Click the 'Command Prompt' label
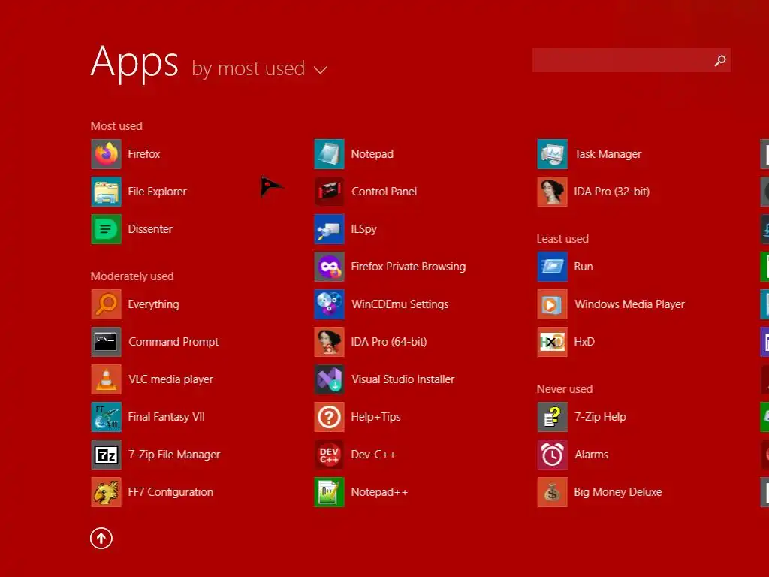This screenshot has height=577, width=769. 173,342
